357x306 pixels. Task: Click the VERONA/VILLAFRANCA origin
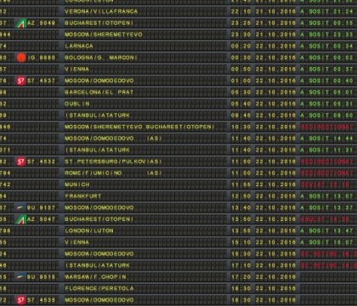coord(101,12)
